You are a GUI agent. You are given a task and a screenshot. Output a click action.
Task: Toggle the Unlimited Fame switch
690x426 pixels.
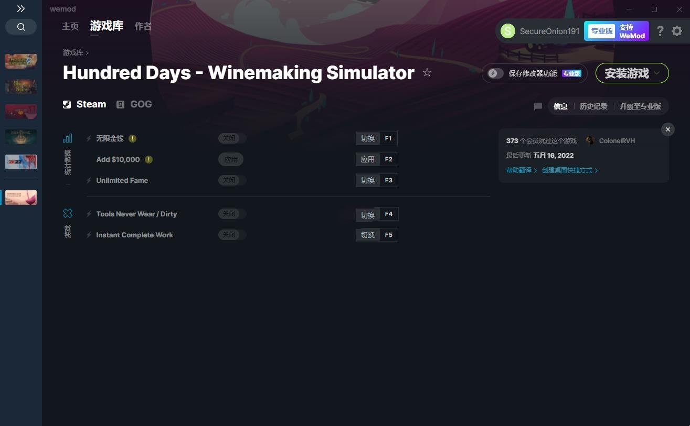pyautogui.click(x=232, y=180)
